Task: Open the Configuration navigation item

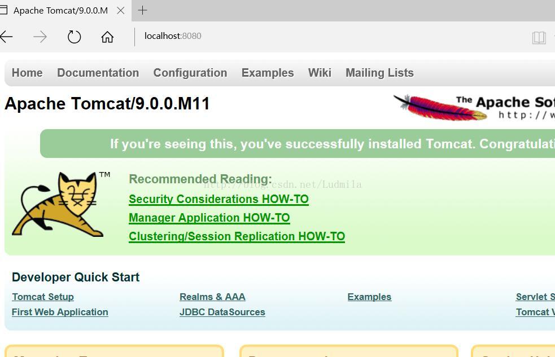Action: coord(190,73)
